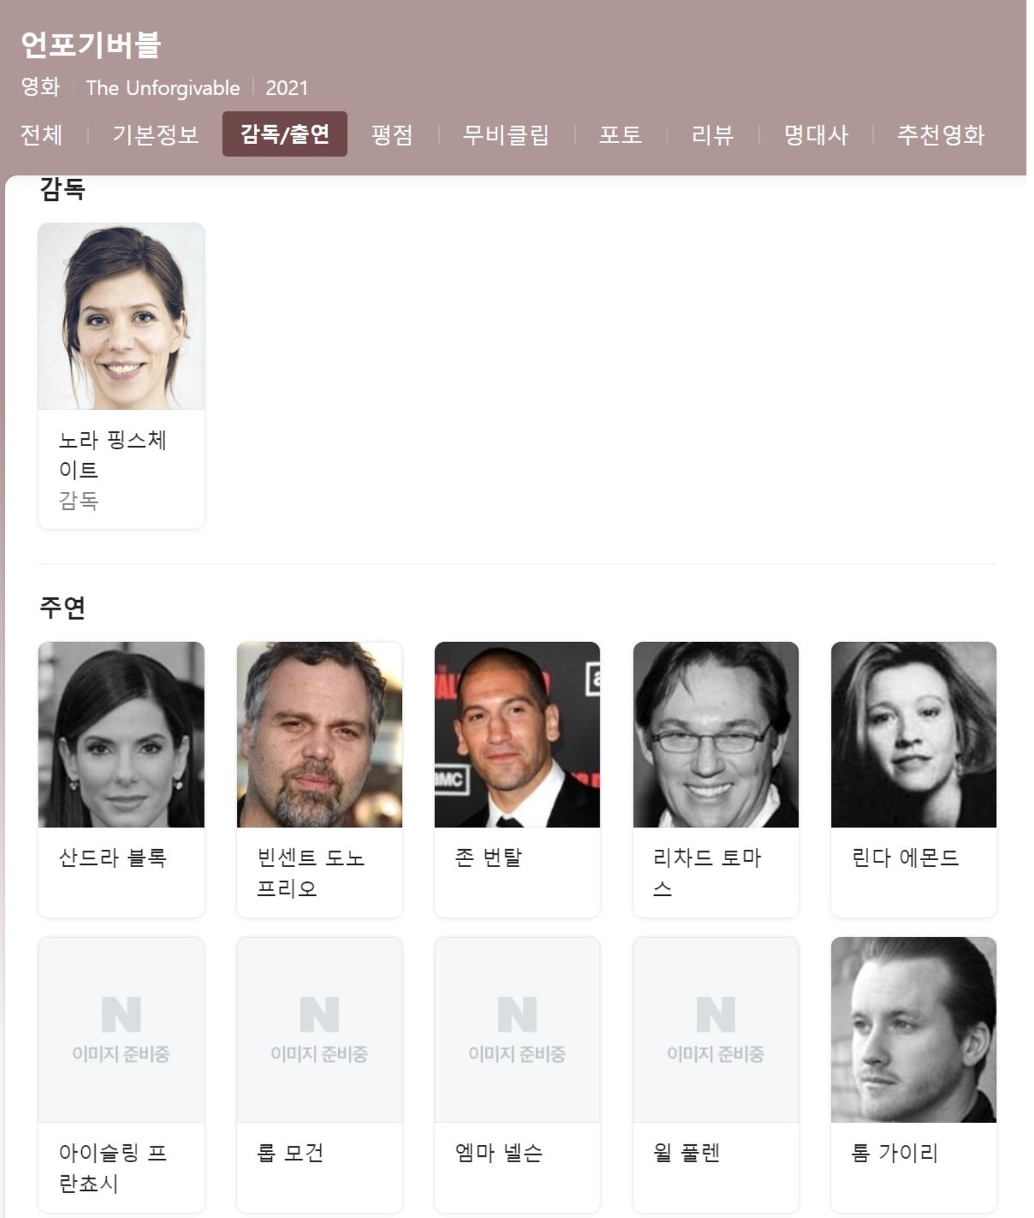Viewport: 1034px width, 1218px height.
Task: Open the 리뷰 tab
Action: coord(713,134)
